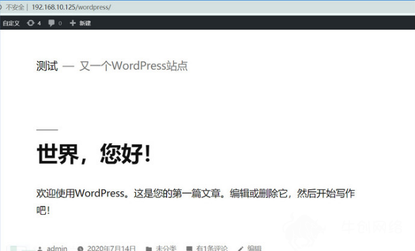The width and height of the screenshot is (415, 251).
Task: Open the comments bubble icon showing 0
Action: pyautogui.click(x=55, y=23)
